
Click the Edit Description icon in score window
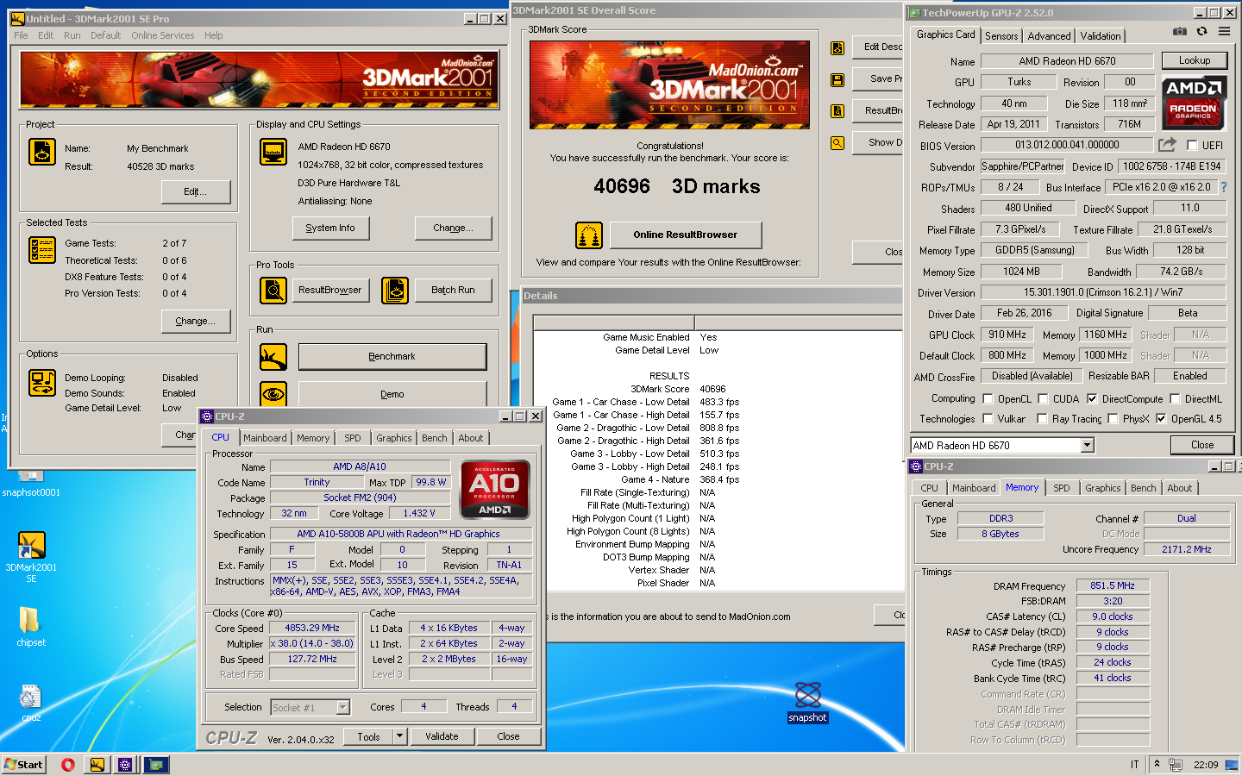tap(837, 48)
